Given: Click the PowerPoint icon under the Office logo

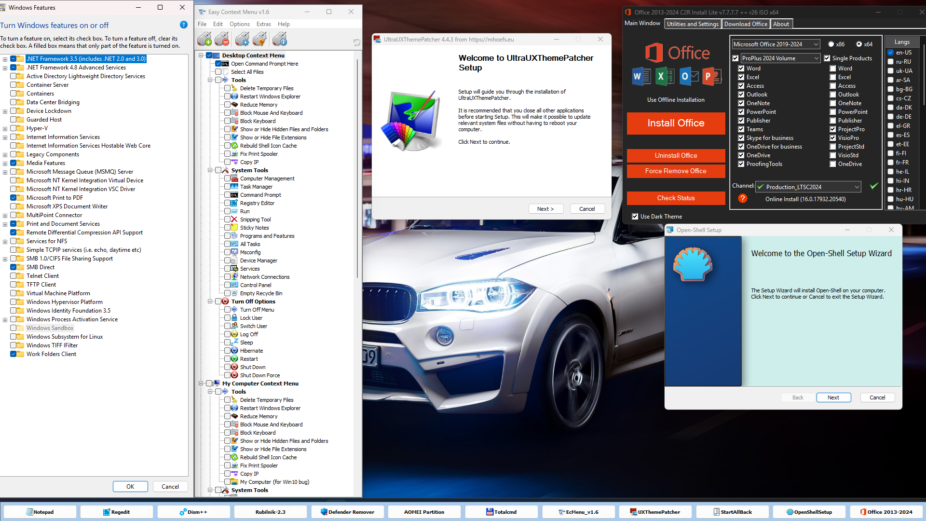Looking at the screenshot, I should coord(712,76).
